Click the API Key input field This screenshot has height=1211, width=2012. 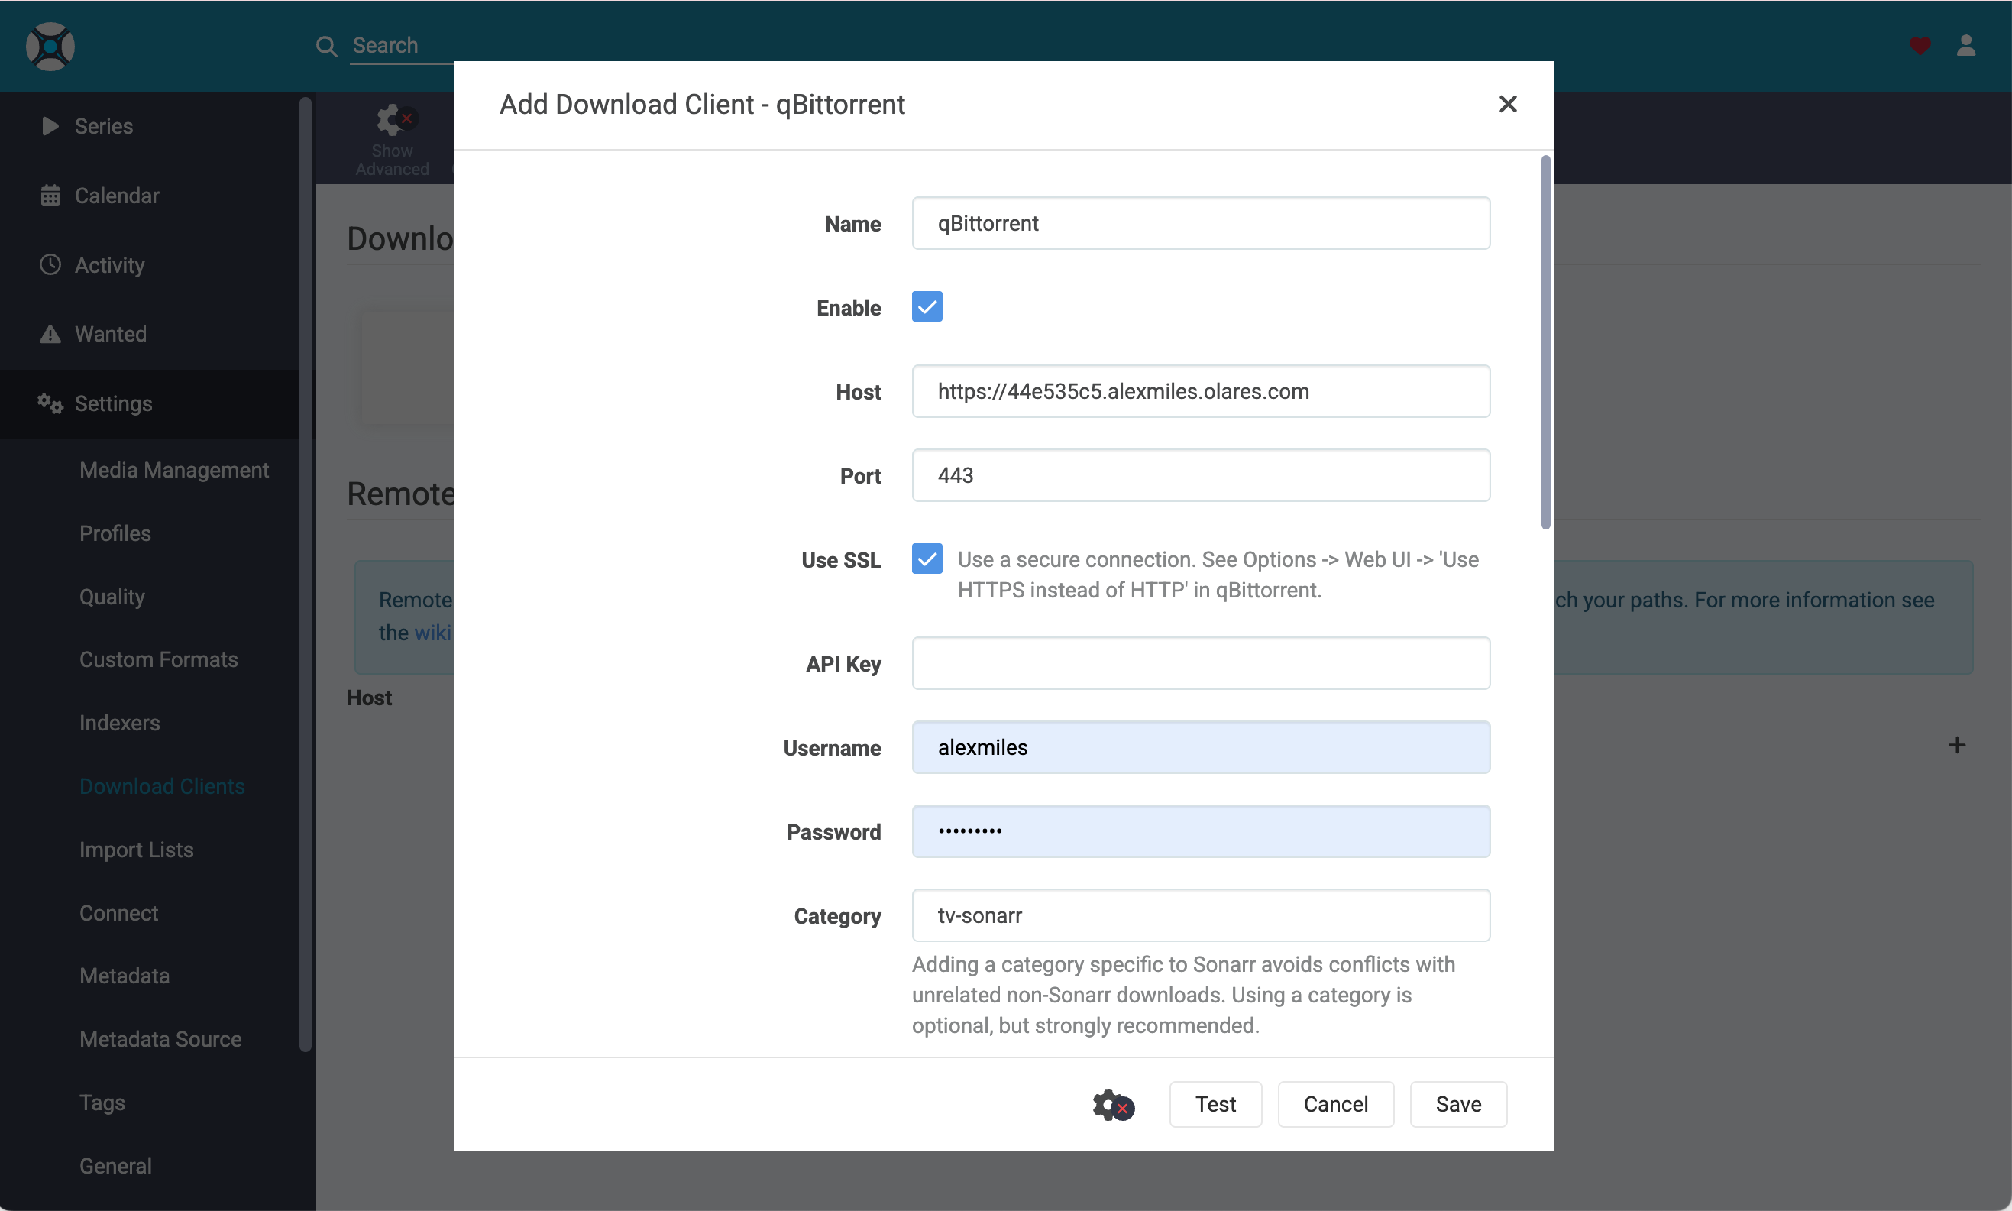coord(1201,663)
